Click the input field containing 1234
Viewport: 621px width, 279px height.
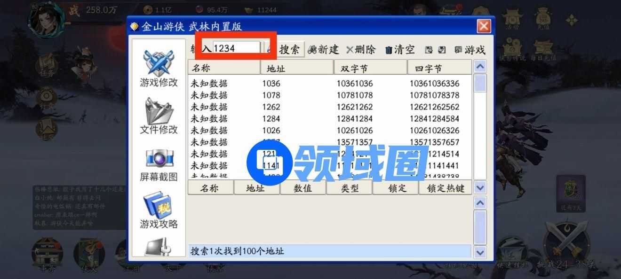point(236,48)
